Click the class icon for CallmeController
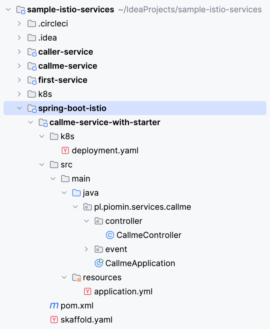The image size is (270, 329). point(110,235)
